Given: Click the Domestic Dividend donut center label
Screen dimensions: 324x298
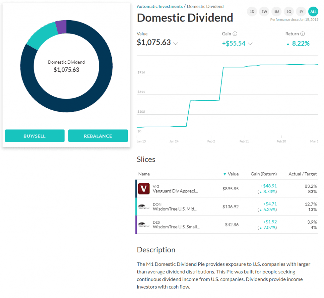Looking at the screenshot, I should [66, 62].
